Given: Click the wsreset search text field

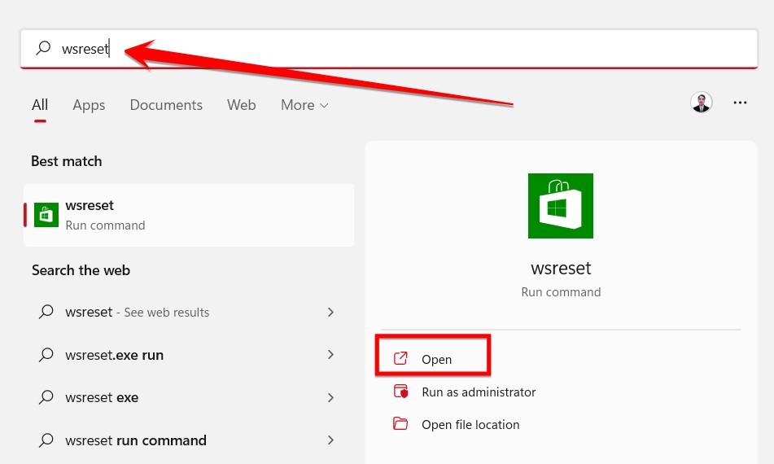Looking at the screenshot, I should (x=389, y=48).
